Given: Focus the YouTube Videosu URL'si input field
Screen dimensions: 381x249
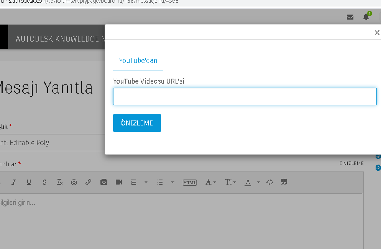Looking at the screenshot, I should (x=245, y=96).
